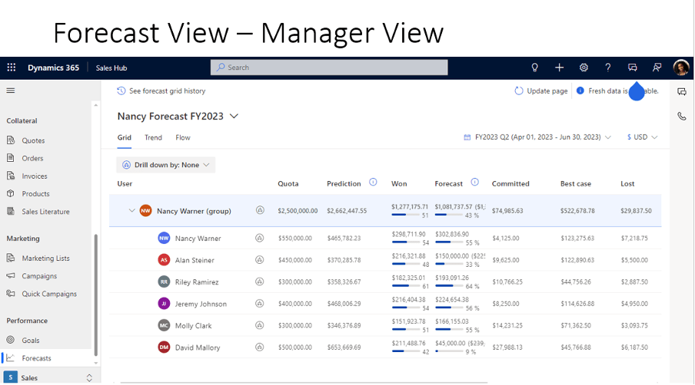Switch to the Trend tab
Screen dimensions: 695x385
coord(153,138)
